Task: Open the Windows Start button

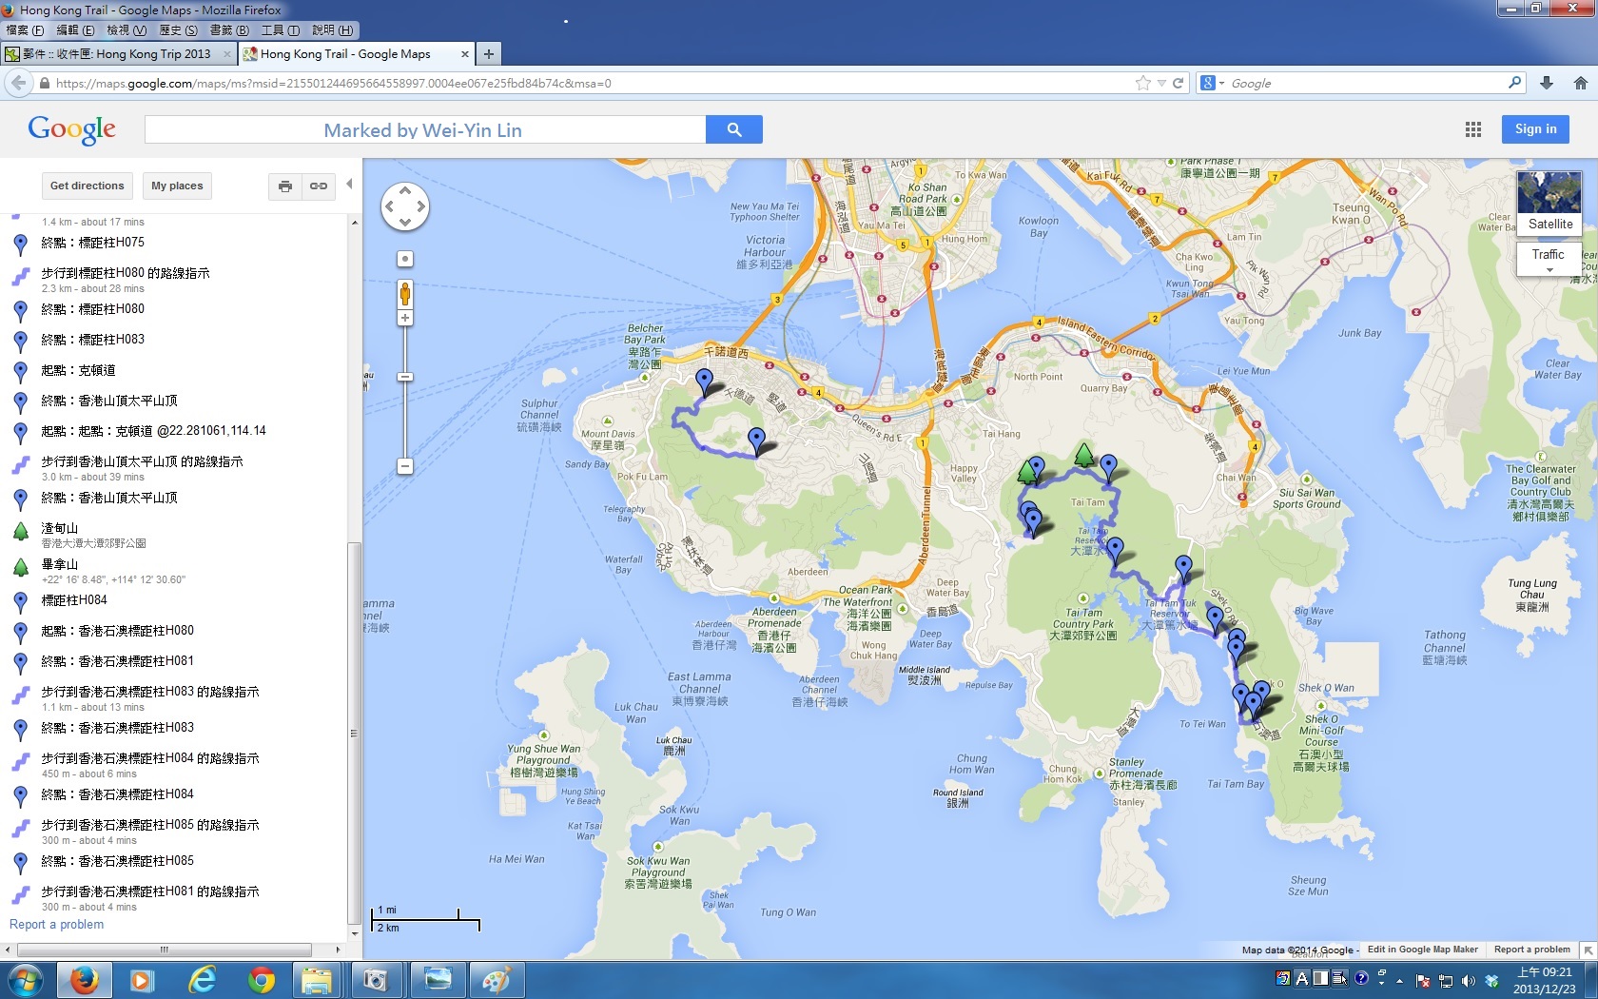Action: [x=26, y=980]
